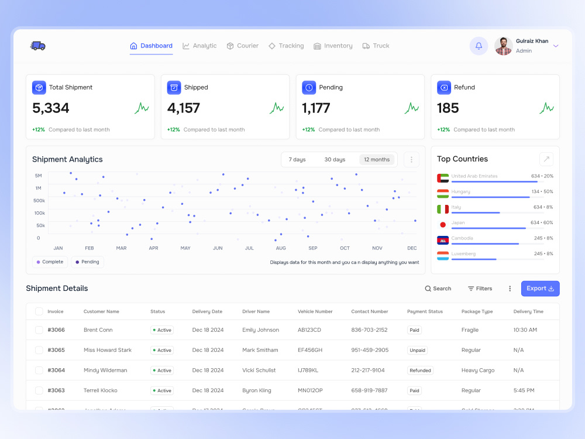The height and width of the screenshot is (439, 585).
Task: Go to the Dashboard tab
Action: (x=151, y=46)
